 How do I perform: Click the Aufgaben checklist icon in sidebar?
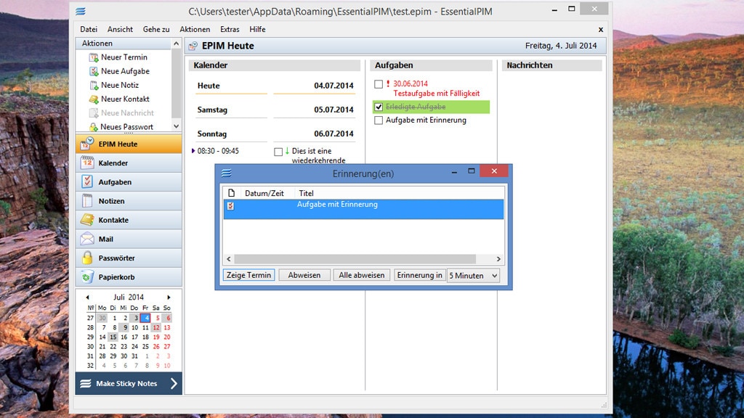(87, 181)
